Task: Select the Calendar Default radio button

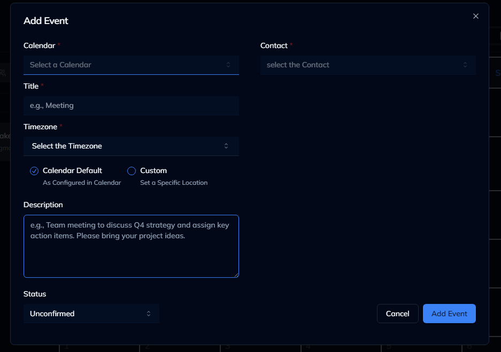Action: (34, 170)
